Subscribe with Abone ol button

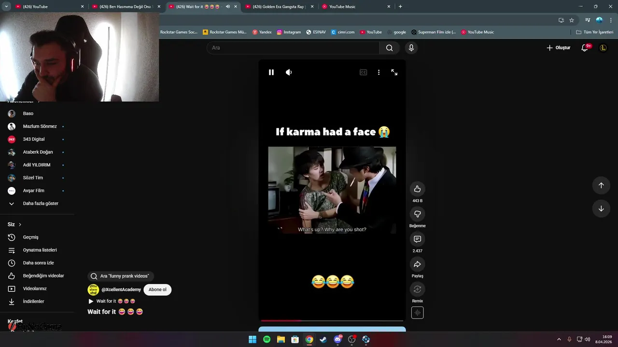pyautogui.click(x=157, y=290)
